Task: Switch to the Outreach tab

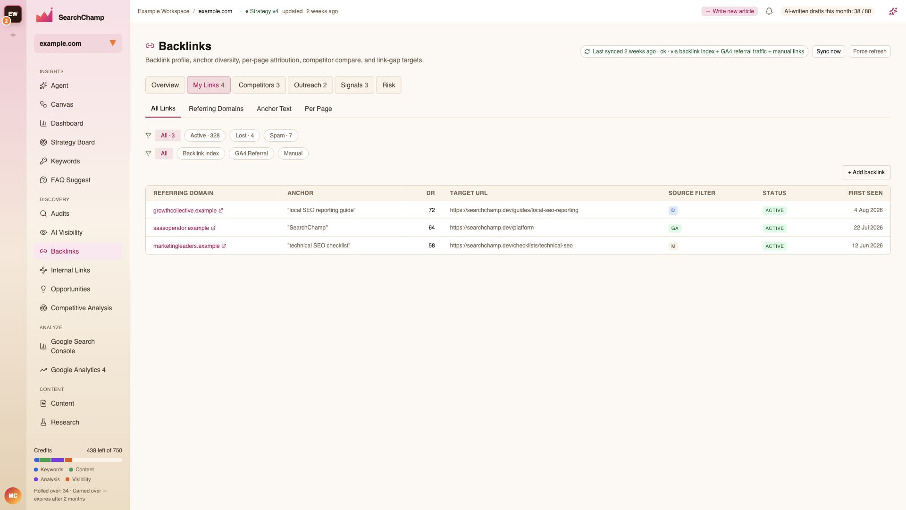Action: point(310,85)
